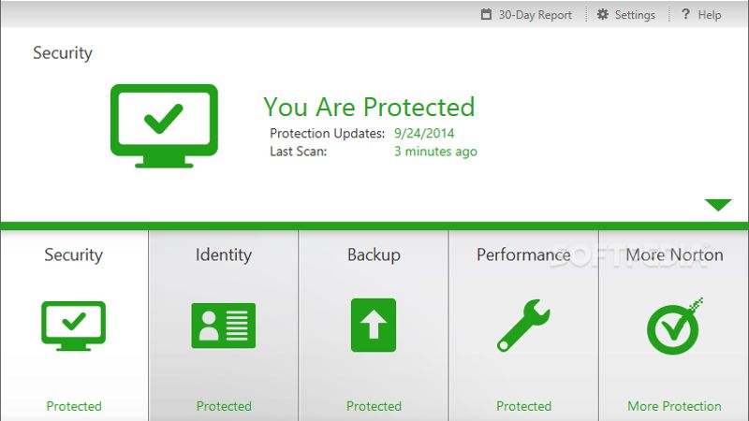Click the calendar icon beside 30-Day Report
This screenshot has width=749, height=421.
[x=486, y=14]
